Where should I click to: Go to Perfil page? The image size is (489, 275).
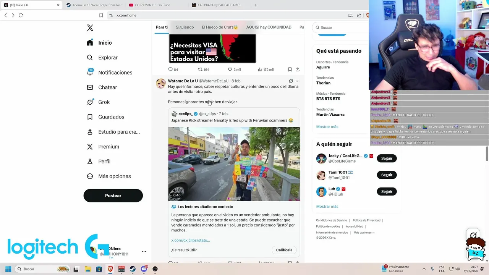pos(99,162)
